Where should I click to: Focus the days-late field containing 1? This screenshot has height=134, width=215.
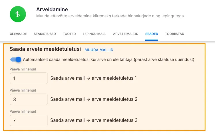[29, 78]
